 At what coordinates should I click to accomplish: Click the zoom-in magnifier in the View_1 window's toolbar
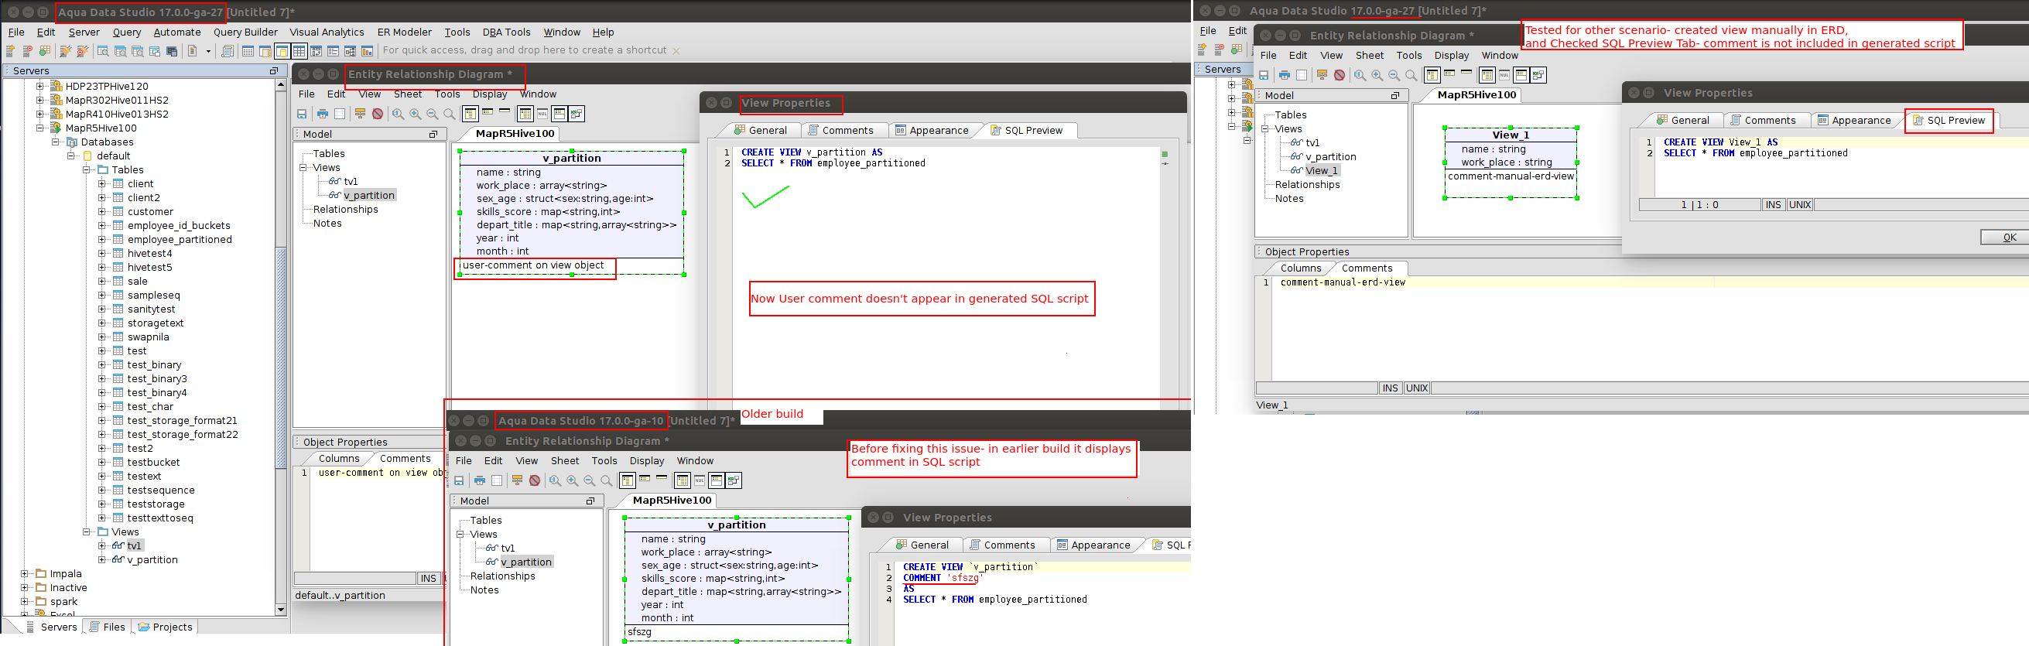1377,75
